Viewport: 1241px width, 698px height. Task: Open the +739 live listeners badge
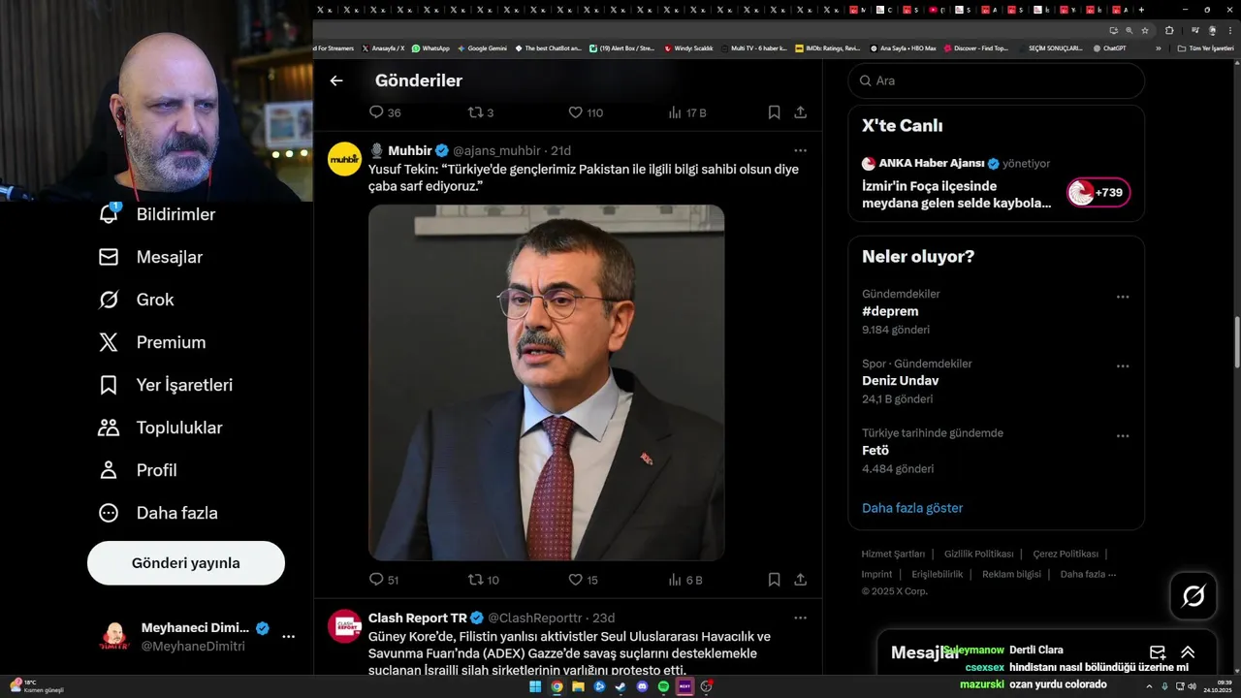pos(1098,193)
